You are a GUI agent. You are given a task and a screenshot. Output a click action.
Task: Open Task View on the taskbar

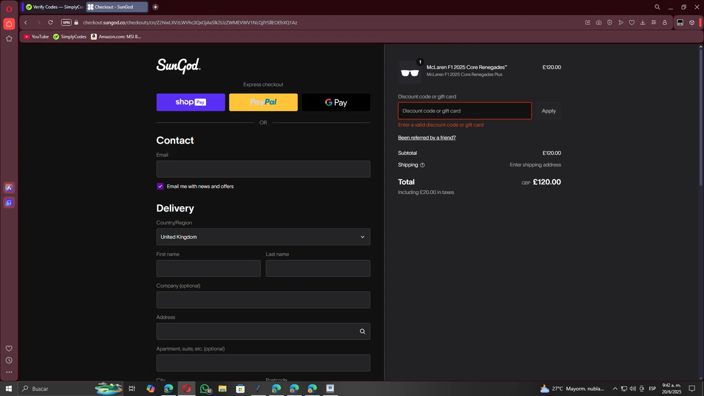coord(132,388)
